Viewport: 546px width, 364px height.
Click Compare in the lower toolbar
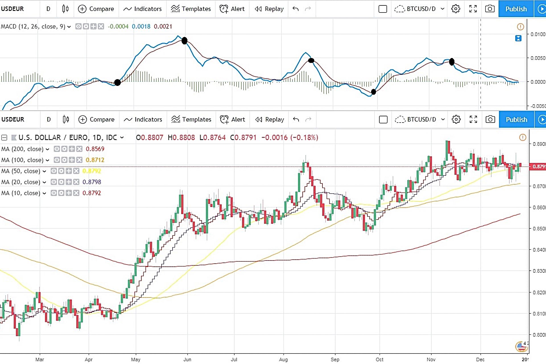[x=96, y=119]
